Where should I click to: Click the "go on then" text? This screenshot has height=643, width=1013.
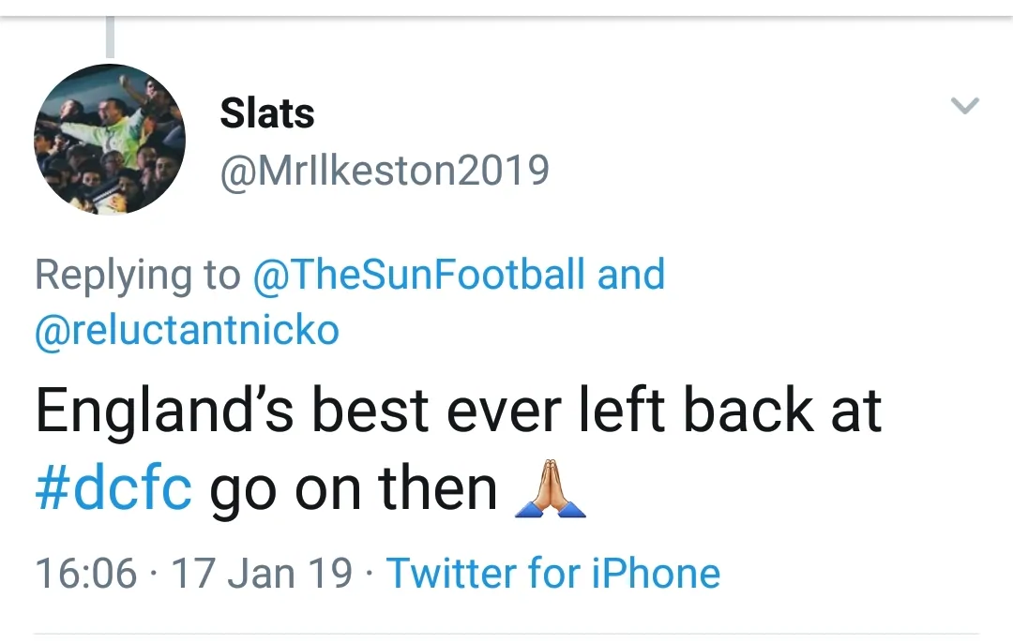(353, 488)
